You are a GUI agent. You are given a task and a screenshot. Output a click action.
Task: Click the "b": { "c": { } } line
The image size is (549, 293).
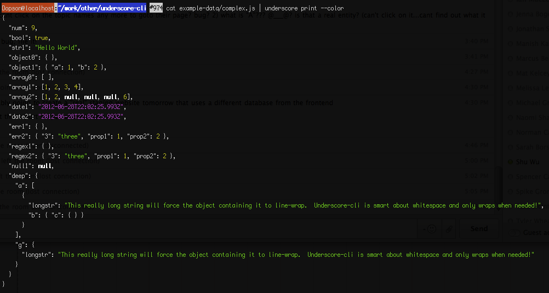click(56, 215)
